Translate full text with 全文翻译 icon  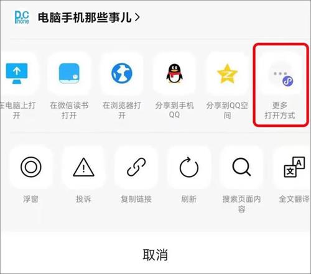pos(294,167)
